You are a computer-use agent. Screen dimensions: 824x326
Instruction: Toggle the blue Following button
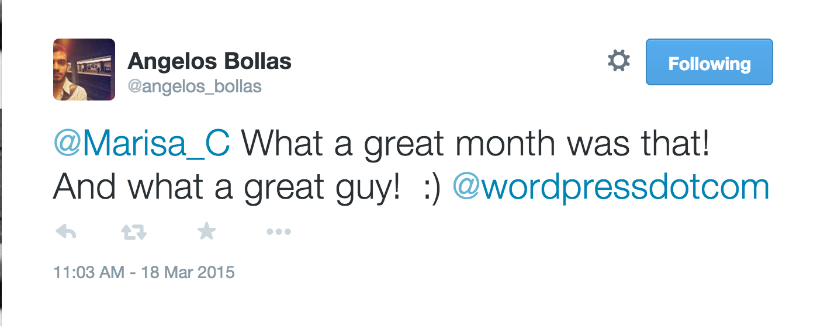[709, 63]
